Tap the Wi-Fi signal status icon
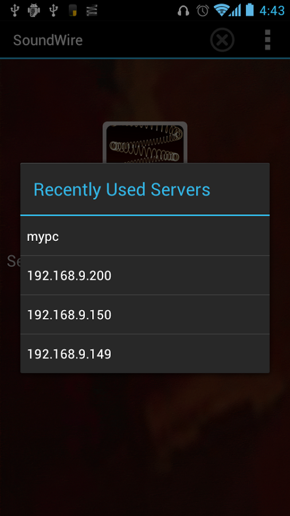Image resolution: width=290 pixels, height=516 pixels. click(221, 10)
